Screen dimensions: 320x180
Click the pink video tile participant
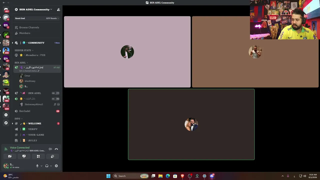tap(127, 52)
